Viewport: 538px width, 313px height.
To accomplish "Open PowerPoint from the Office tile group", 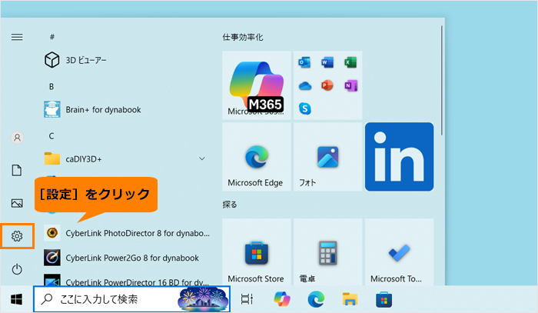I will 327,85.
